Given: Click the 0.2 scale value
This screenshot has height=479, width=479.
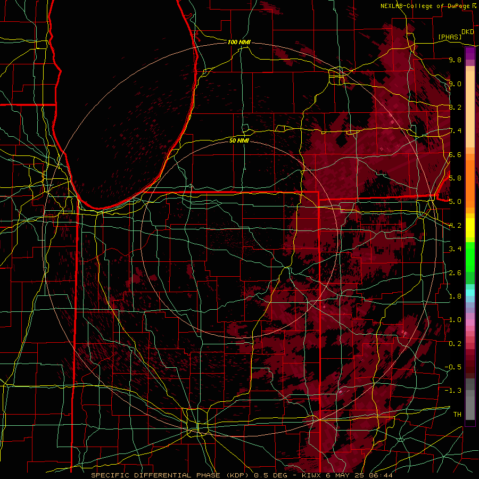Looking at the screenshot, I should click(x=455, y=344).
